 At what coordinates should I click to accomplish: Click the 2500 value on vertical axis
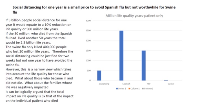click(88, 31)
